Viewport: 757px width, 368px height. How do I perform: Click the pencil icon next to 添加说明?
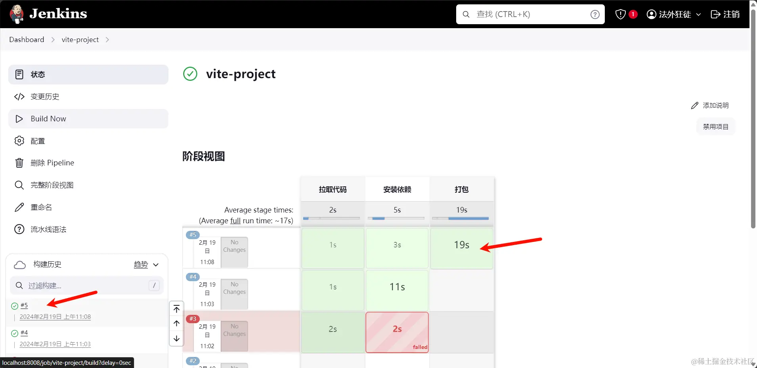coord(694,105)
